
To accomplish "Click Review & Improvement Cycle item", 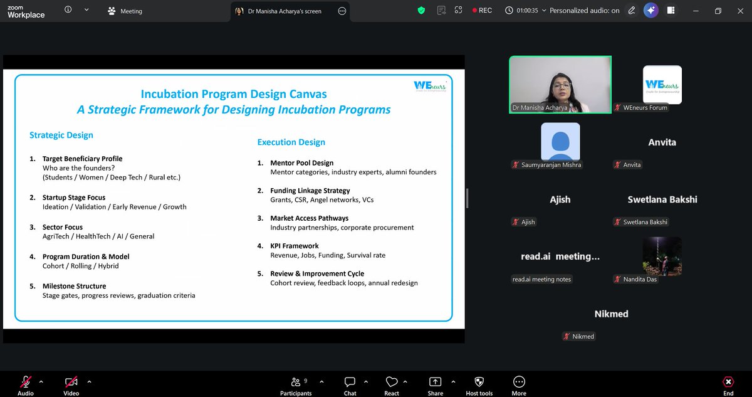I will [x=317, y=273].
